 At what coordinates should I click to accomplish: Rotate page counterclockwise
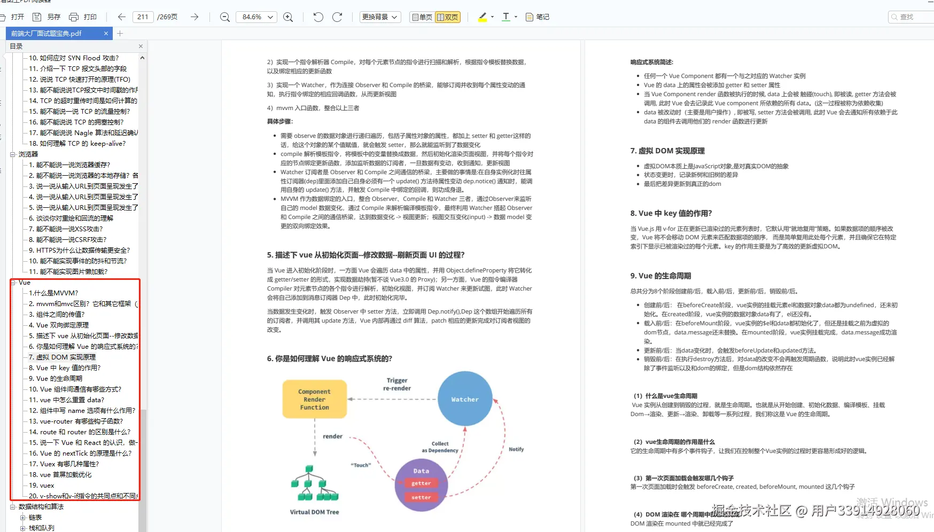(318, 17)
